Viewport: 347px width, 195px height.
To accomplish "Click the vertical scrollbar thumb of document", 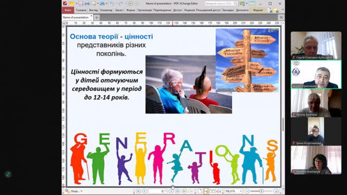I will pos(283,124).
